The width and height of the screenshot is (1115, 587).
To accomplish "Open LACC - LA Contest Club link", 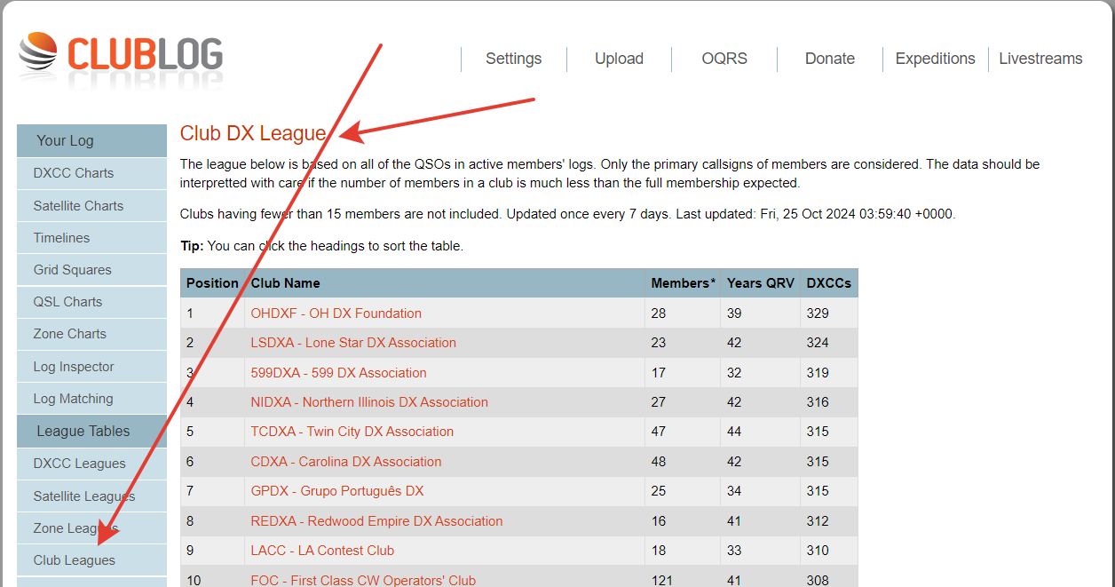I will (x=322, y=551).
